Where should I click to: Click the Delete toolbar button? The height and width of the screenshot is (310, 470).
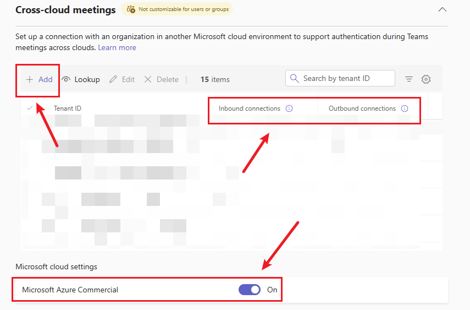point(161,79)
